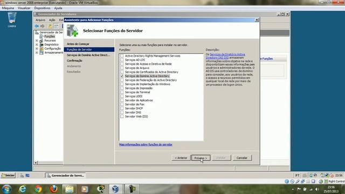345x194 pixels.
Task: Select VirtualBox icon on host taskbar
Action: click(x=115, y=189)
